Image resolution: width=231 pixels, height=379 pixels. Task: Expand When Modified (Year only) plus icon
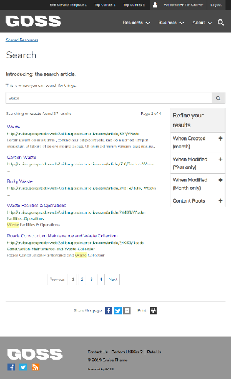click(221, 159)
